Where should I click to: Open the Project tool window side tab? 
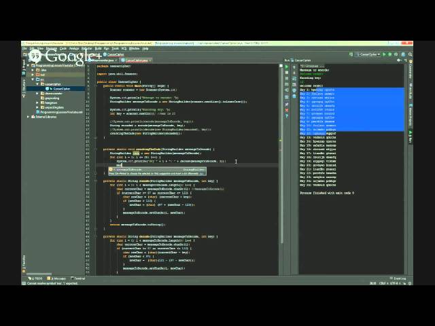coord(24,67)
